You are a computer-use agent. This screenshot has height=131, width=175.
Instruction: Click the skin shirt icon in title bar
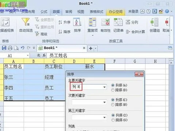pyautogui.click(x=148, y=11)
